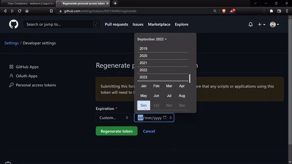
Task: Open GitHub Apps in sidebar
Action: pos(24,67)
